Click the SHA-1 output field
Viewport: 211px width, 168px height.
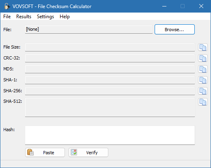tap(110, 80)
